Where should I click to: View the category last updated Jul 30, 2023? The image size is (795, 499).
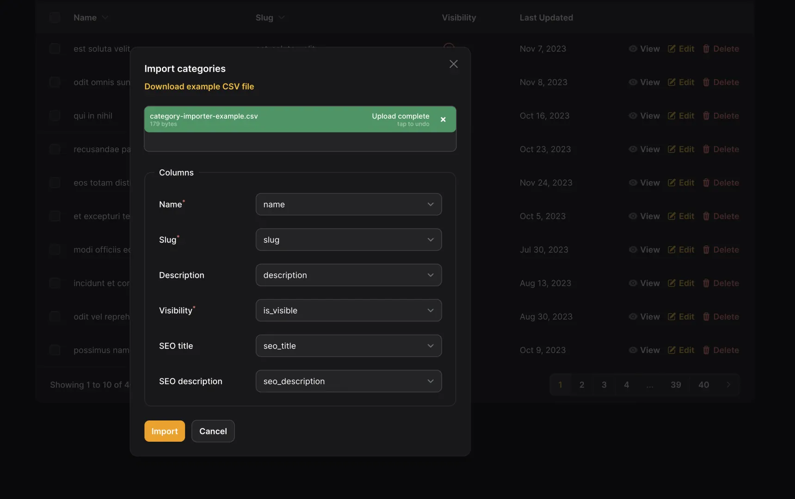[644, 249]
